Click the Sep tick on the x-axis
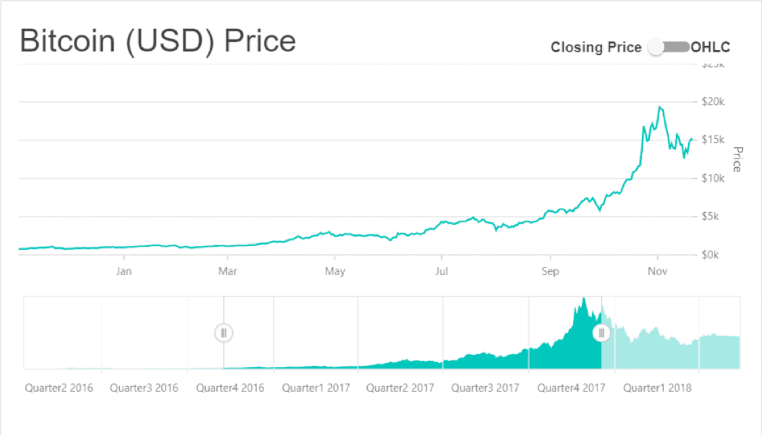Screen dimensions: 762x435 (550, 271)
